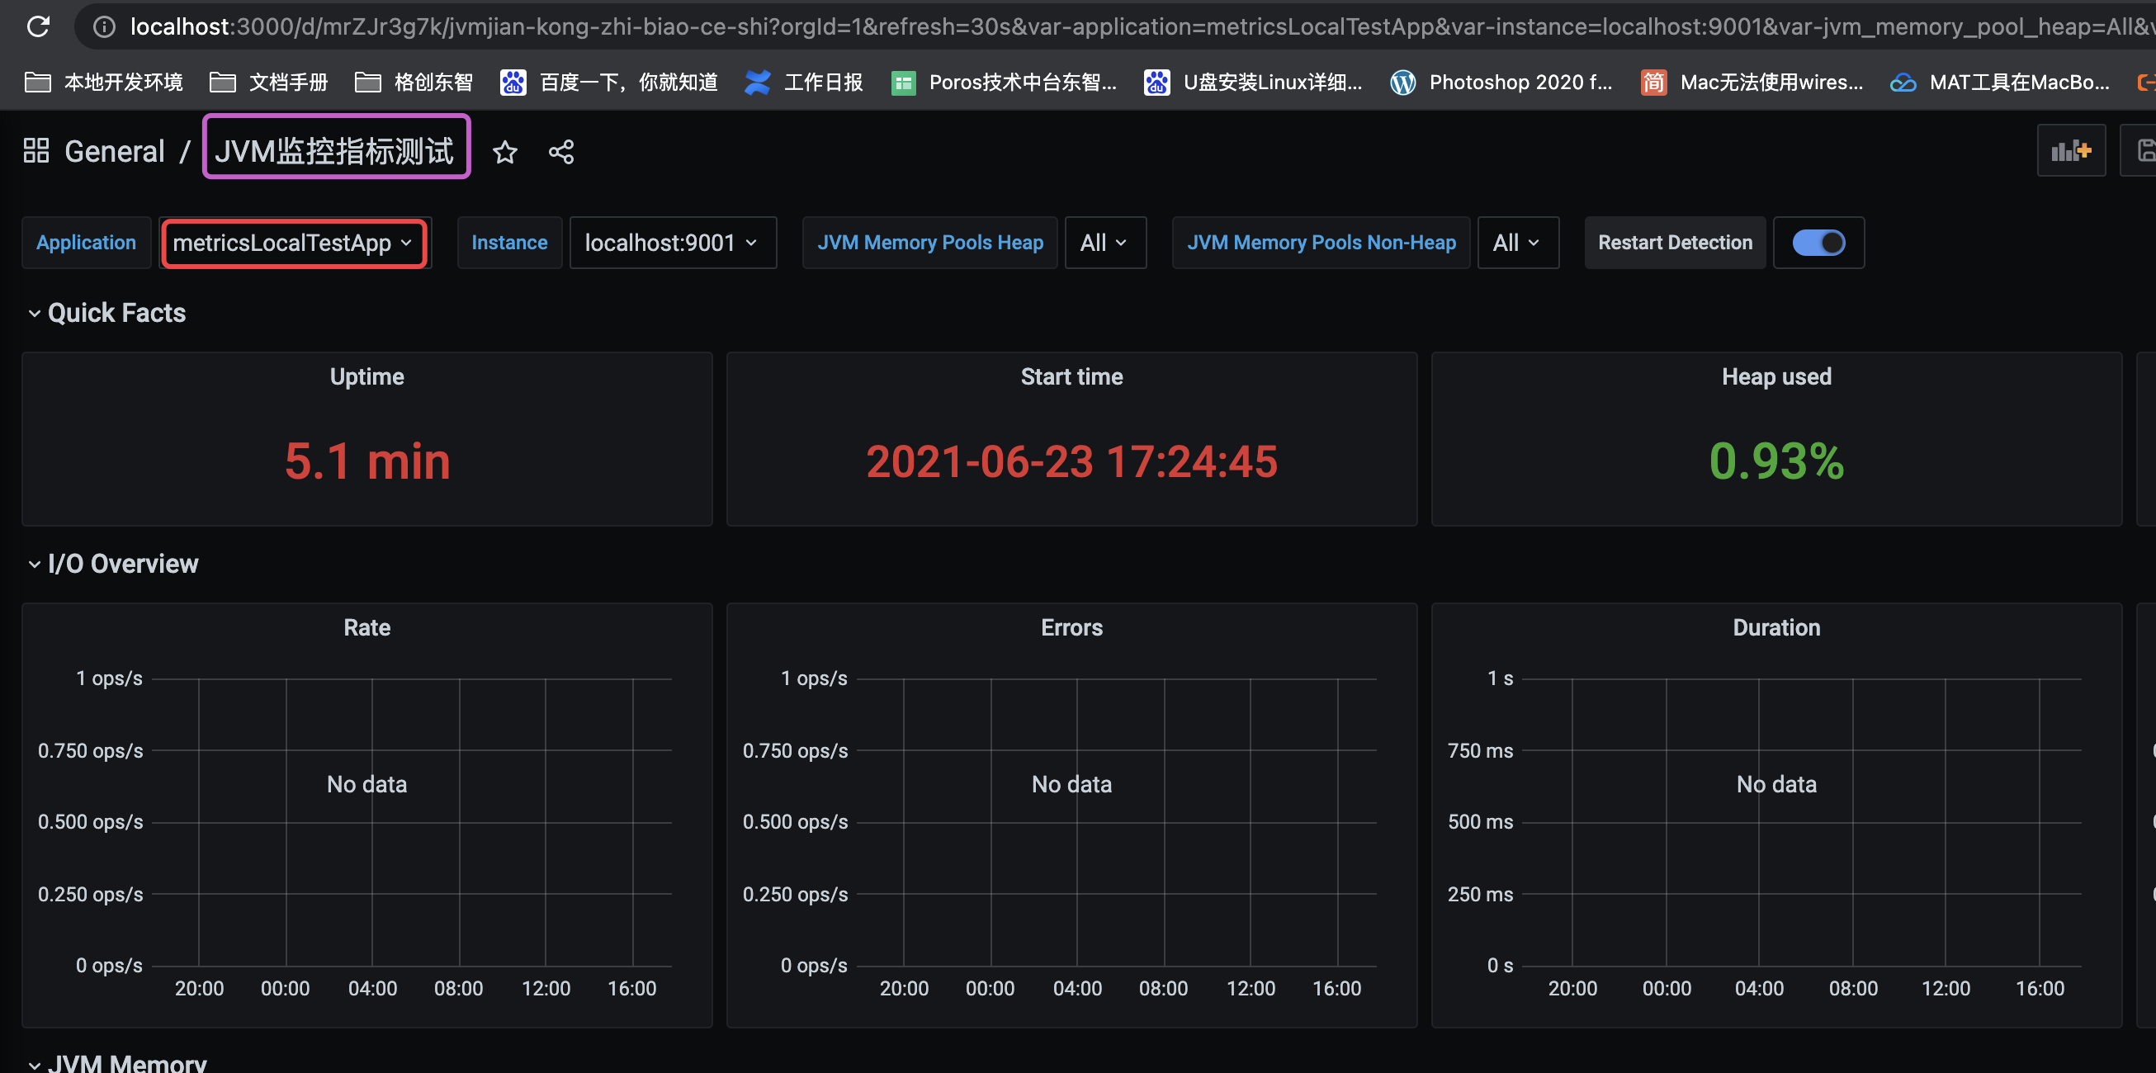Open the U盘安装Linux详细 bookmark
2156x1073 pixels.
click(x=1253, y=82)
